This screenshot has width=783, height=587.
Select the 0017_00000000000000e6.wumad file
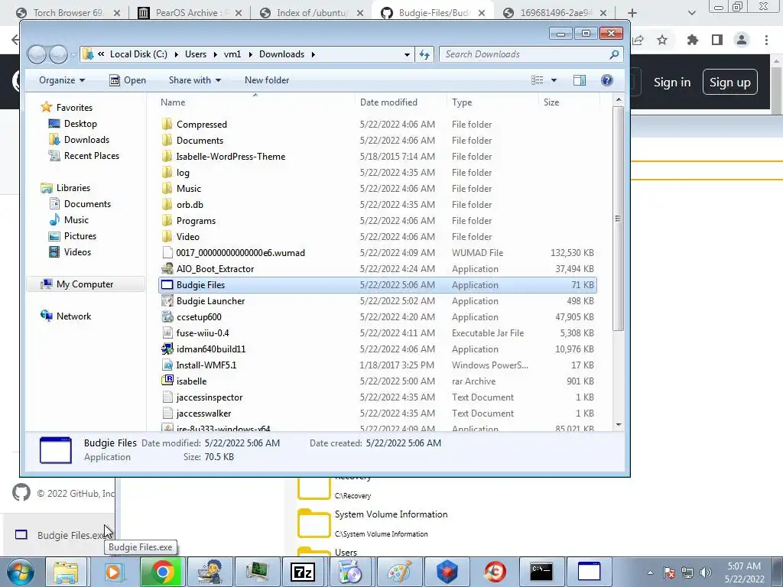click(x=378, y=253)
